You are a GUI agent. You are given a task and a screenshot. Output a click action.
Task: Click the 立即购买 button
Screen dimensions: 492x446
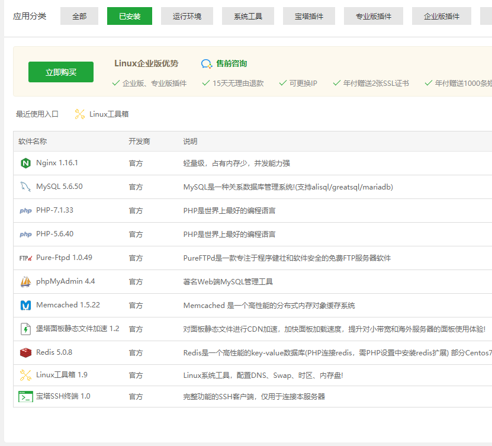coord(61,72)
